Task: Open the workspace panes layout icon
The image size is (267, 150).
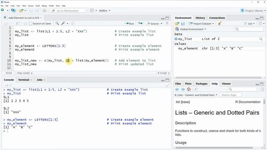Action: pos(92,10)
